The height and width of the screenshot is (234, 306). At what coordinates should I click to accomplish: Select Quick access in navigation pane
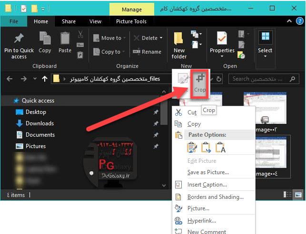coord(38,101)
